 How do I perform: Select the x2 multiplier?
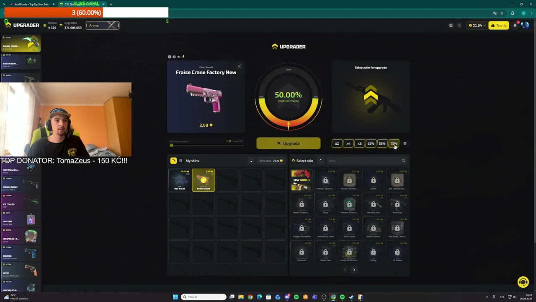[337, 143]
